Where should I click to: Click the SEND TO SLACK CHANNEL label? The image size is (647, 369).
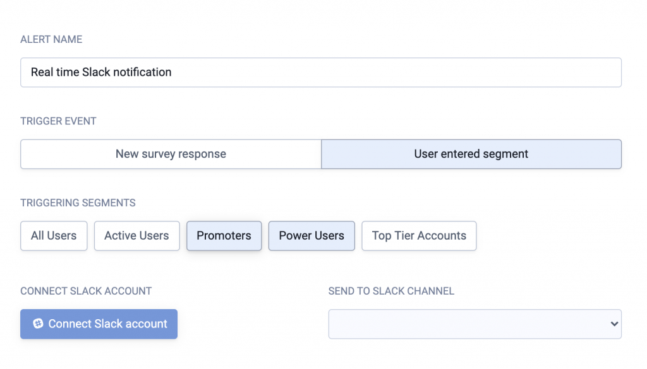391,291
